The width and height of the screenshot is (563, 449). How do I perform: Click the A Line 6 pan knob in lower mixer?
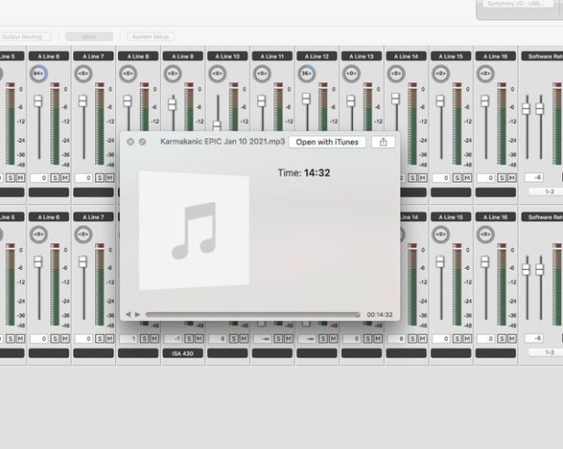pos(38,234)
